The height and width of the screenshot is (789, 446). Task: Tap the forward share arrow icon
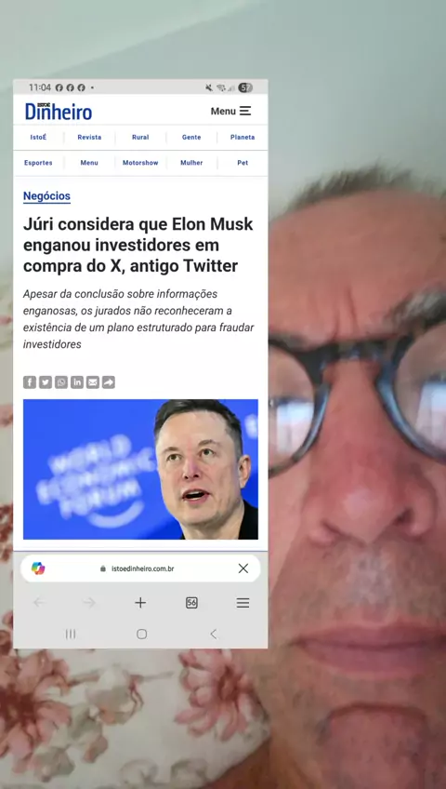coord(109,382)
